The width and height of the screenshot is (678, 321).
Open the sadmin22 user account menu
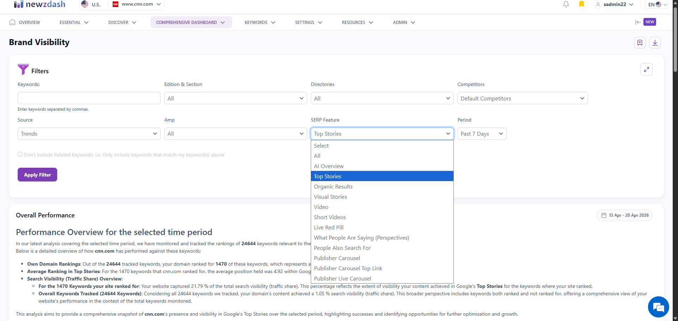(614, 5)
